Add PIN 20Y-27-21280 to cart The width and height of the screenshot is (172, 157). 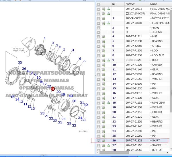[x=103, y=136]
